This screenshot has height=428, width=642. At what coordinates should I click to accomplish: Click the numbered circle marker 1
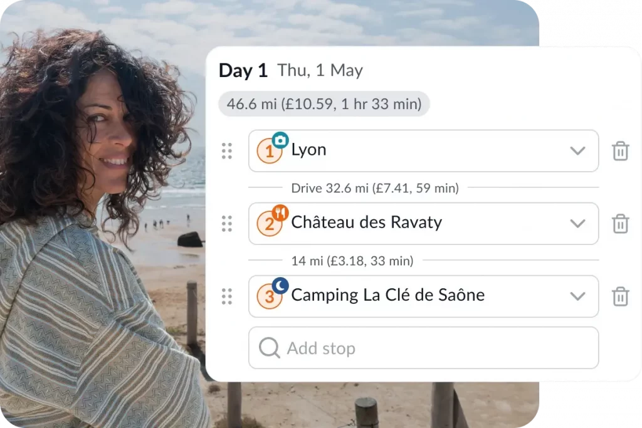coord(269,152)
